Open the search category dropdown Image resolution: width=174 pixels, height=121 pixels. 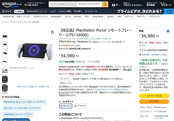[x=62, y=5]
